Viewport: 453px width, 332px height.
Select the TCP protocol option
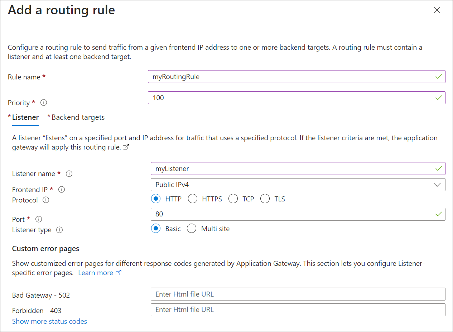point(233,199)
